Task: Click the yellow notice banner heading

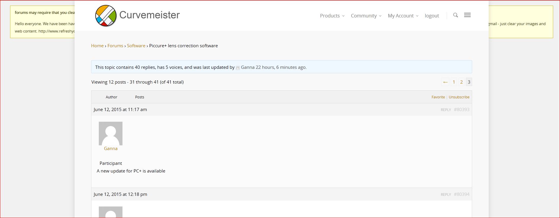Action: coord(45,12)
